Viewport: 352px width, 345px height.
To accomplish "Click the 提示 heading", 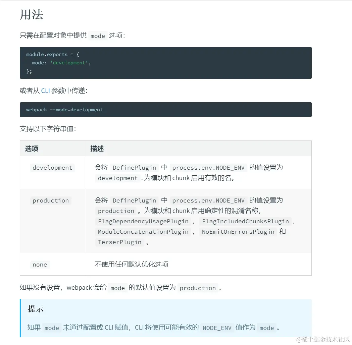I will (x=36, y=309).
